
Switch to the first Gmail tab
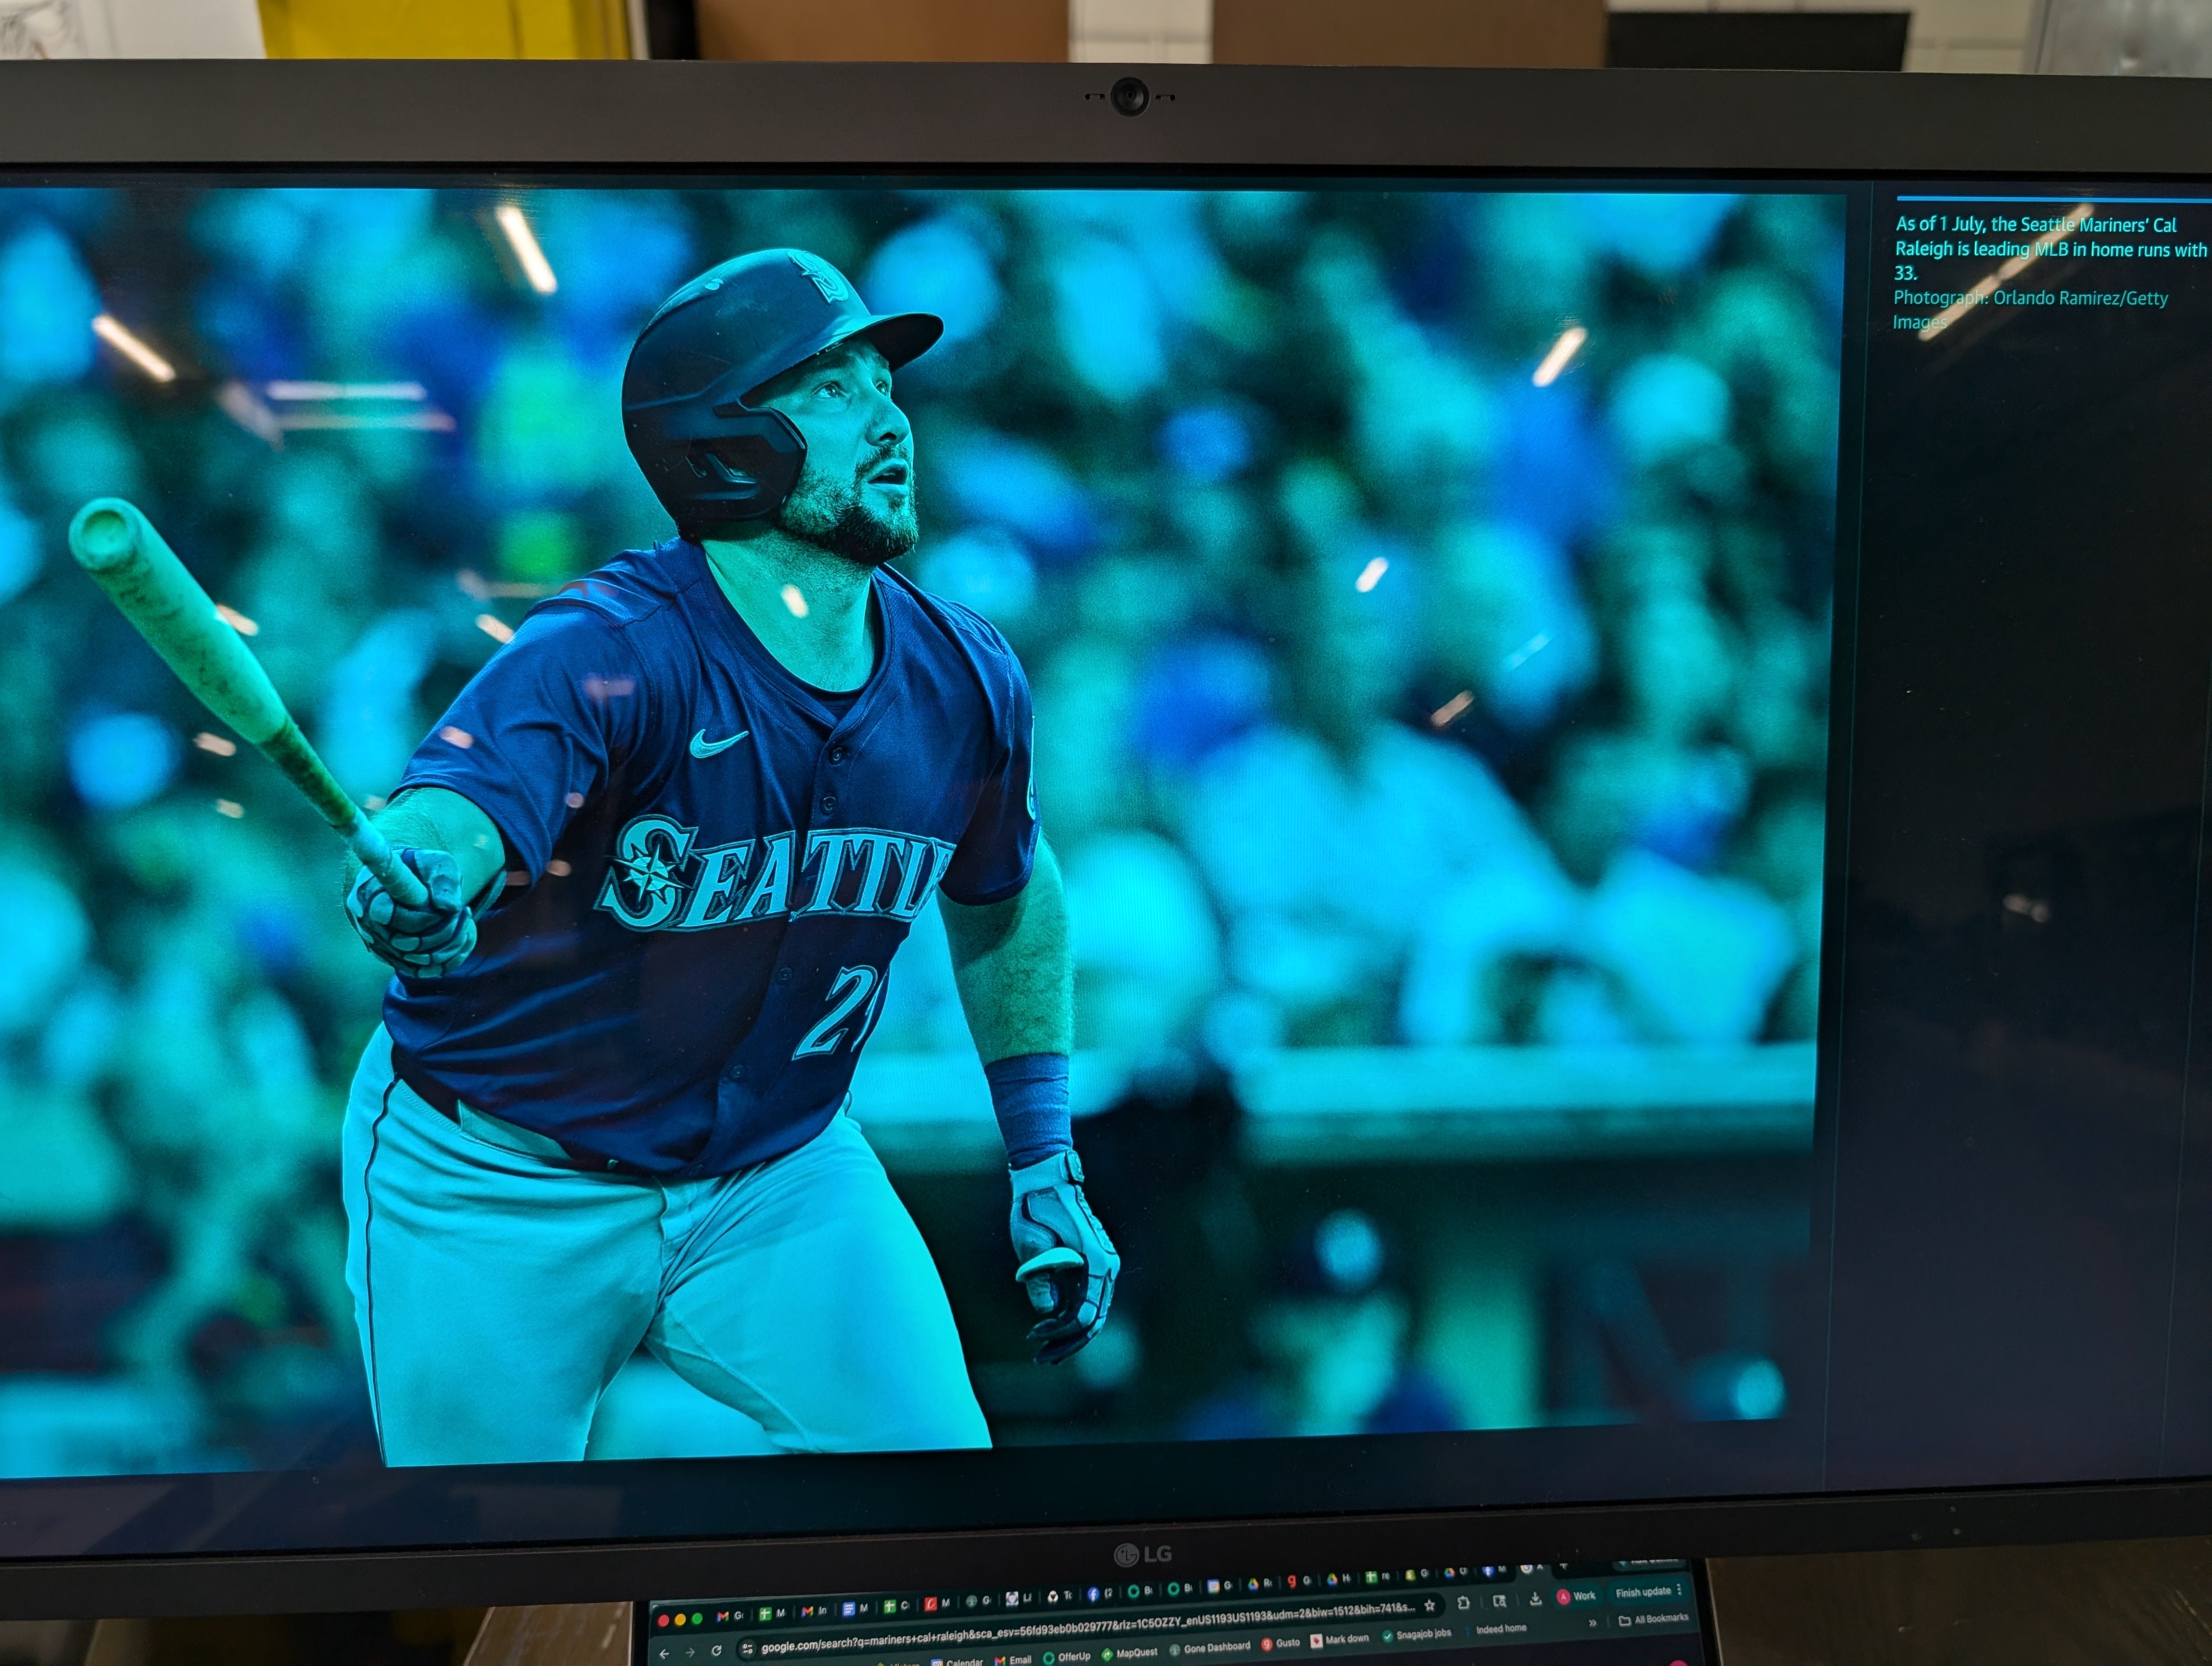click(731, 1616)
